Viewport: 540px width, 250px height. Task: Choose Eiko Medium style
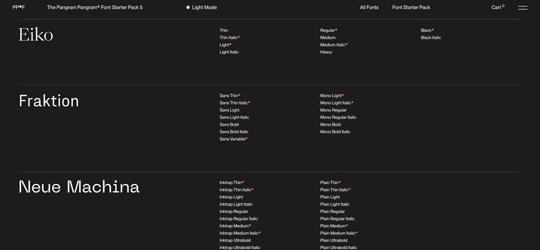pyautogui.click(x=328, y=38)
